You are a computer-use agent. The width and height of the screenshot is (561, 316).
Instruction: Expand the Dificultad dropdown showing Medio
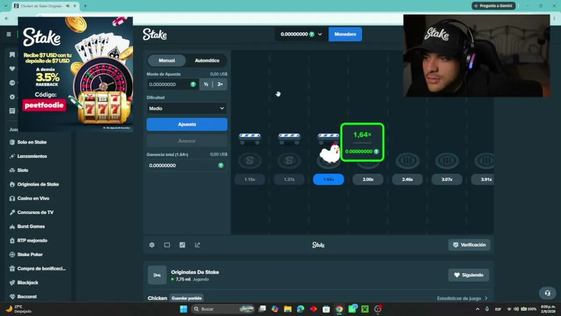(x=187, y=108)
